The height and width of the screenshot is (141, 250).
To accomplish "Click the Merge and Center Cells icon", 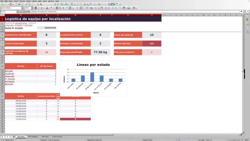I will tap(81, 8).
